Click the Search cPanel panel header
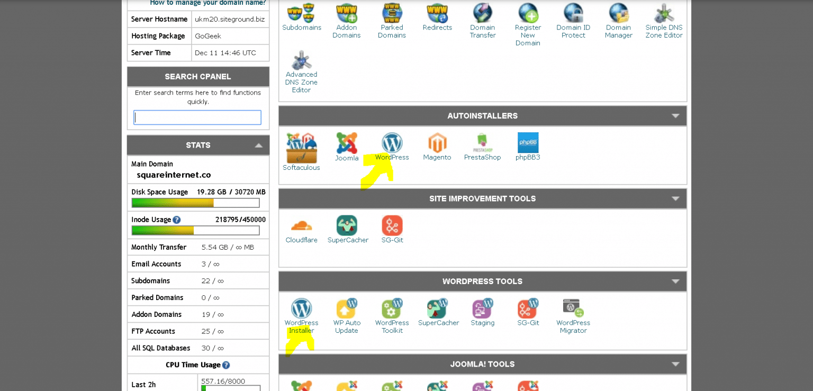This screenshot has width=813, height=391. click(x=198, y=77)
